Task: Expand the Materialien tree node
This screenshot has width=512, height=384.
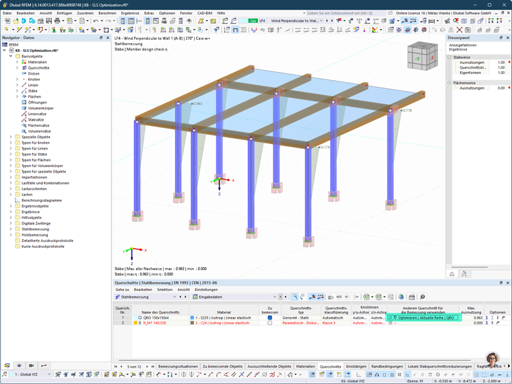Action: click(x=18, y=62)
